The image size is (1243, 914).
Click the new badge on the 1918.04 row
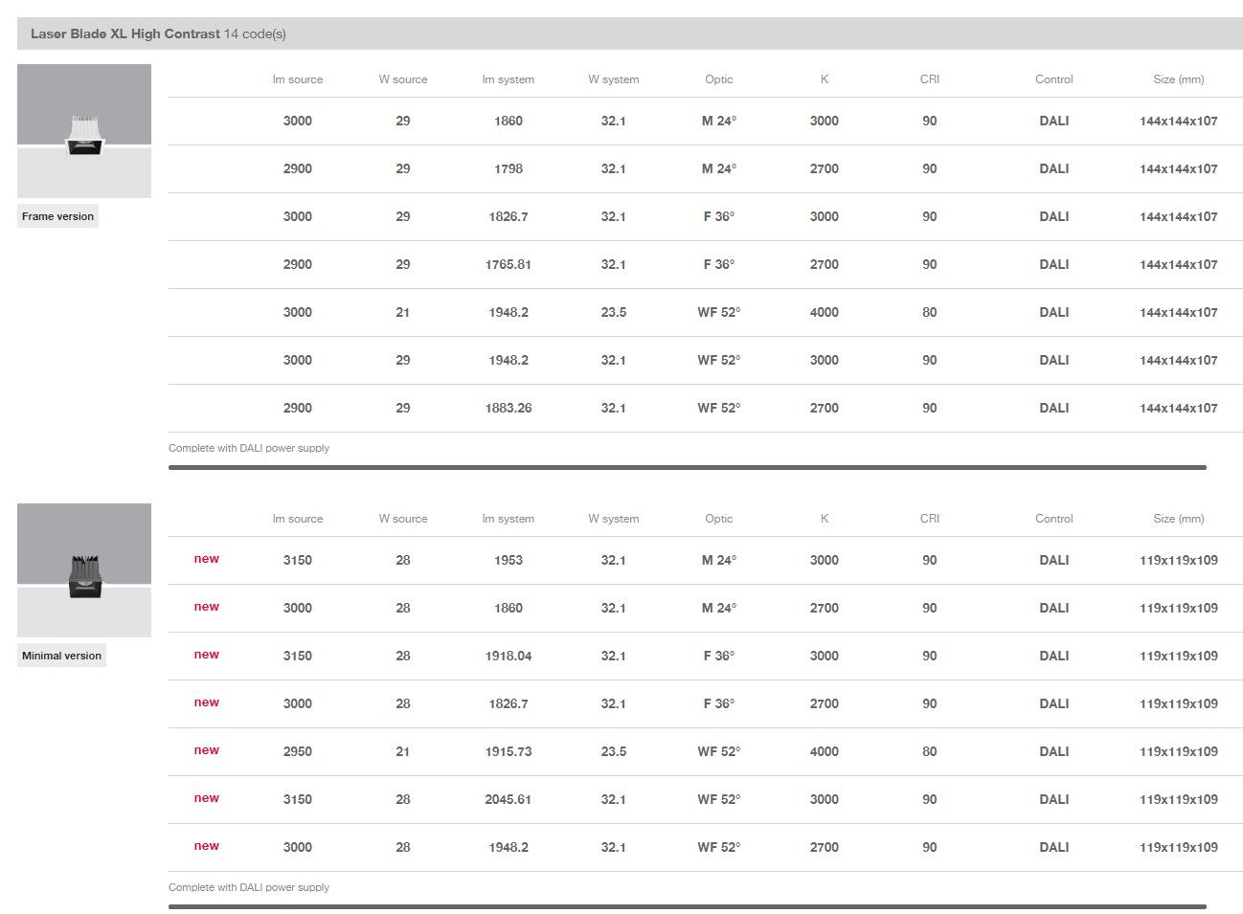point(207,655)
